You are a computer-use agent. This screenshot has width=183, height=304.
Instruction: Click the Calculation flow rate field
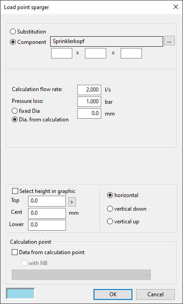tap(89, 90)
